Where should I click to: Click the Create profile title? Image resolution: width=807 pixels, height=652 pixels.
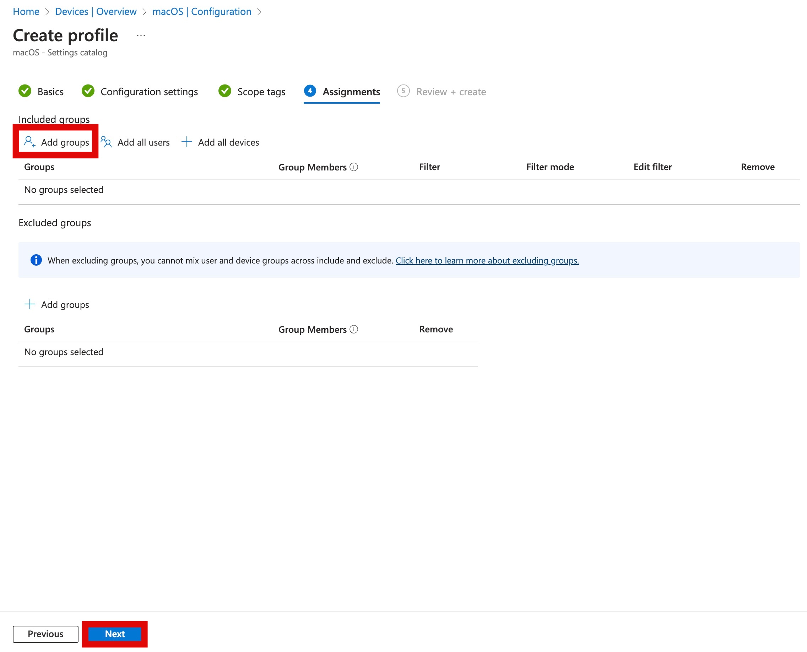coord(65,35)
